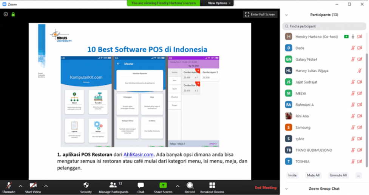Open Breakout Rooms
This screenshot has width=369, height=195.
click(212, 187)
